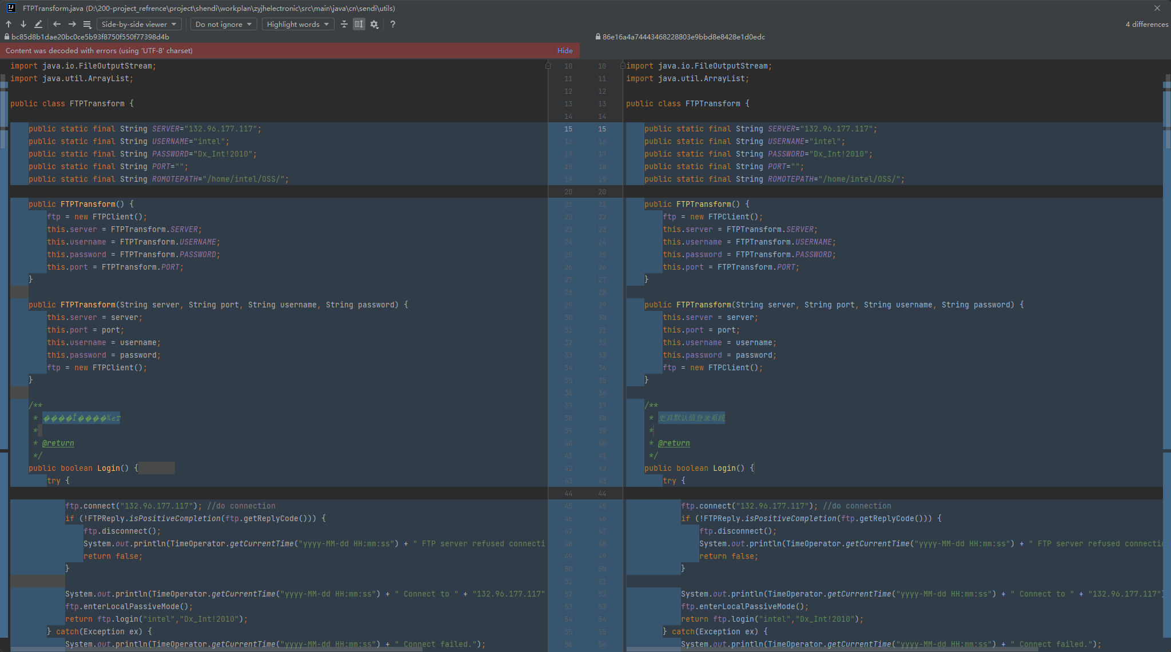Open the Side-by-side viewer dropdown

pyautogui.click(x=139, y=24)
